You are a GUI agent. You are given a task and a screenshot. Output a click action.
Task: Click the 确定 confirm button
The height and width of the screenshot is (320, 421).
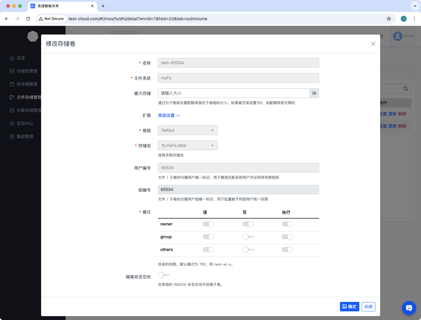(x=349, y=307)
